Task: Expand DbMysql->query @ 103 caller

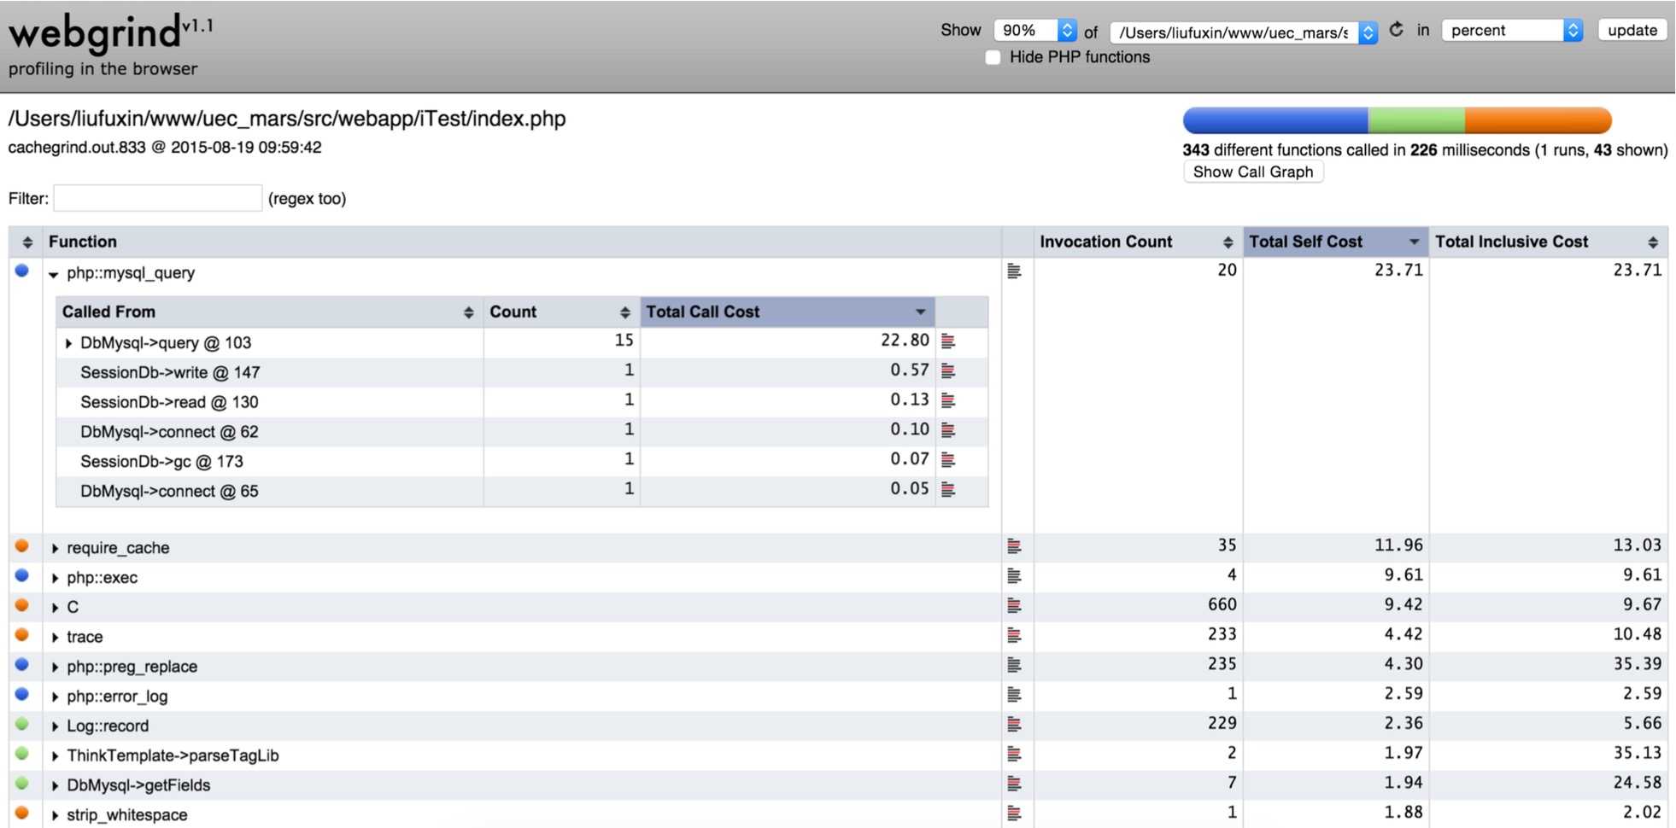Action: tap(68, 343)
